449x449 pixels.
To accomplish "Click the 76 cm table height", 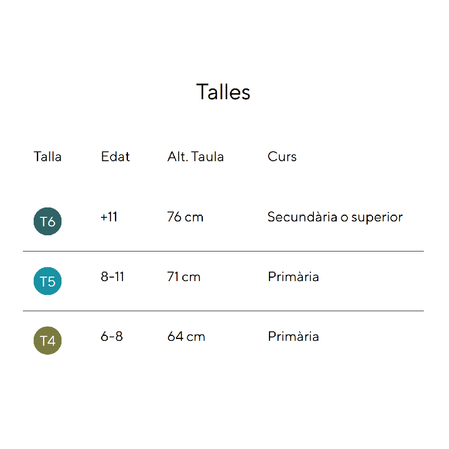I will 185,217.
